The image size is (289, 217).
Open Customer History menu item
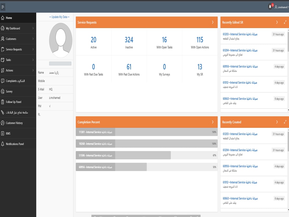tap(18, 123)
